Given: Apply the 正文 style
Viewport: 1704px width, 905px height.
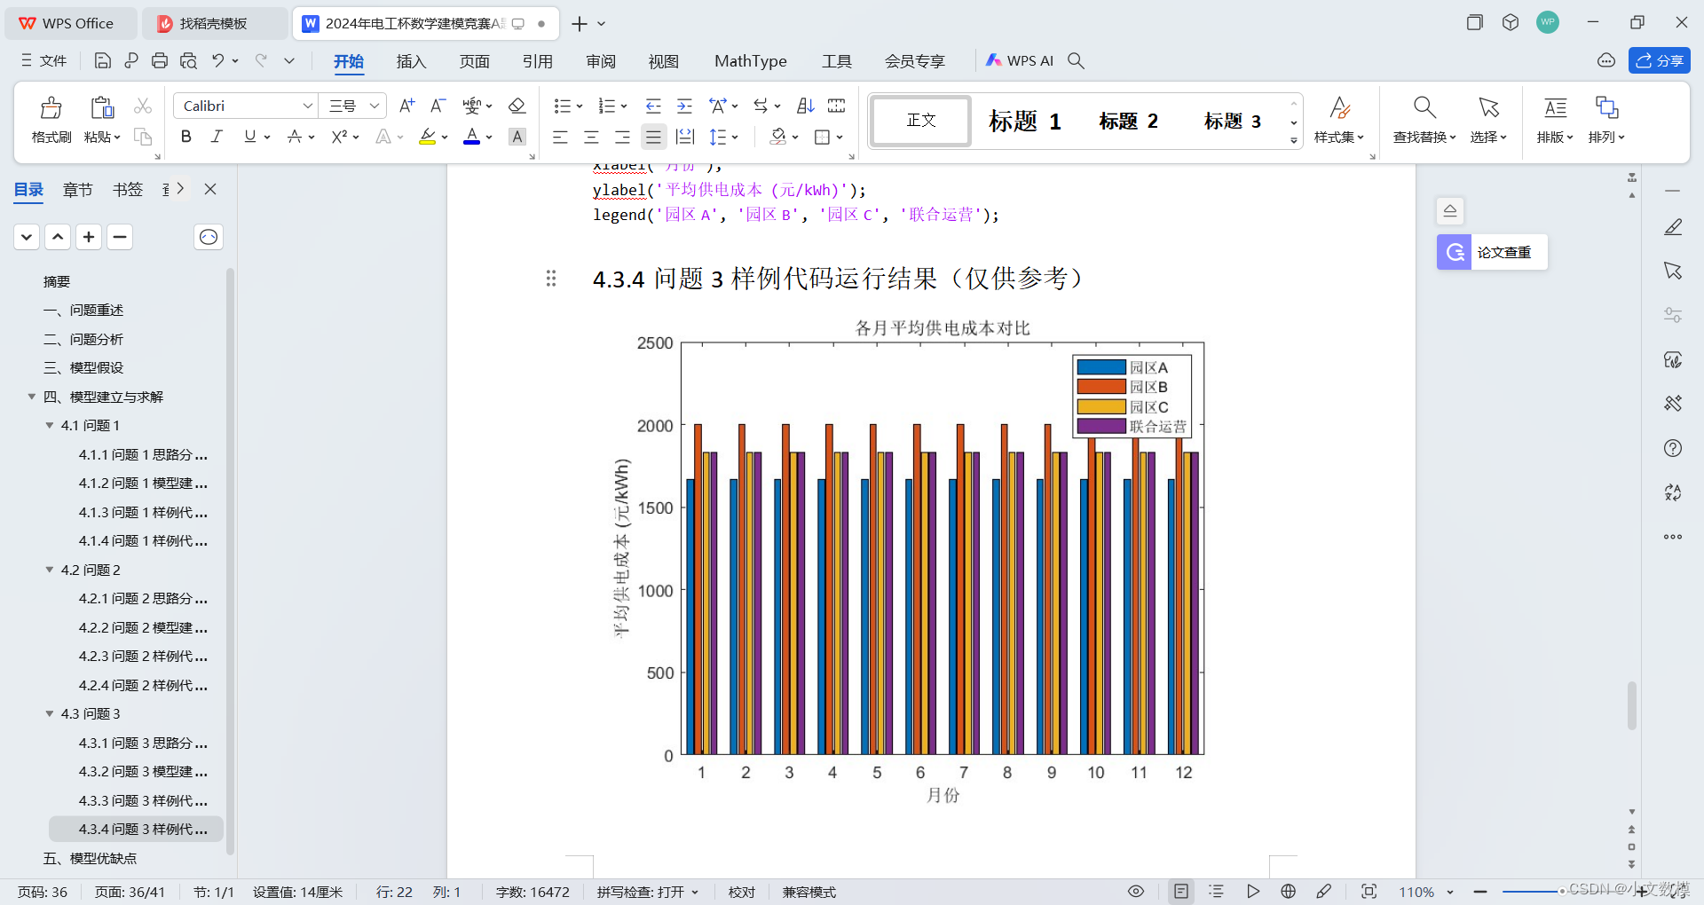Looking at the screenshot, I should click(x=921, y=121).
